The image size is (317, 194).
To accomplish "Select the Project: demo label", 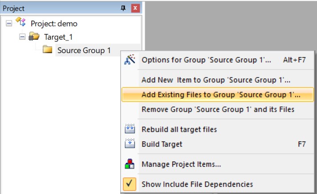I will click(x=54, y=24).
